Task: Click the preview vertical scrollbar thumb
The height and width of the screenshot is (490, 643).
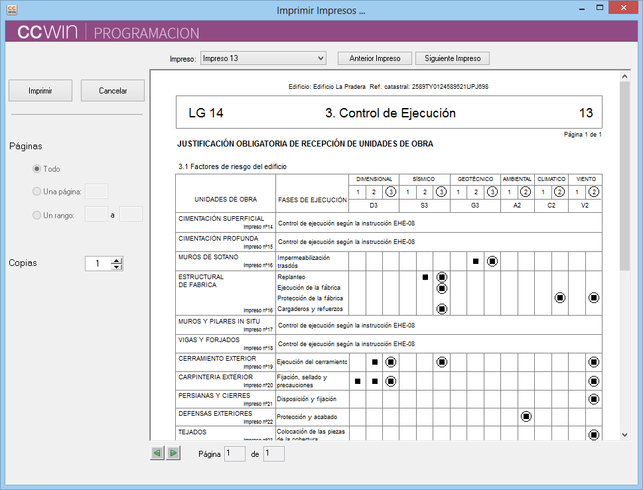Action: [x=624, y=176]
